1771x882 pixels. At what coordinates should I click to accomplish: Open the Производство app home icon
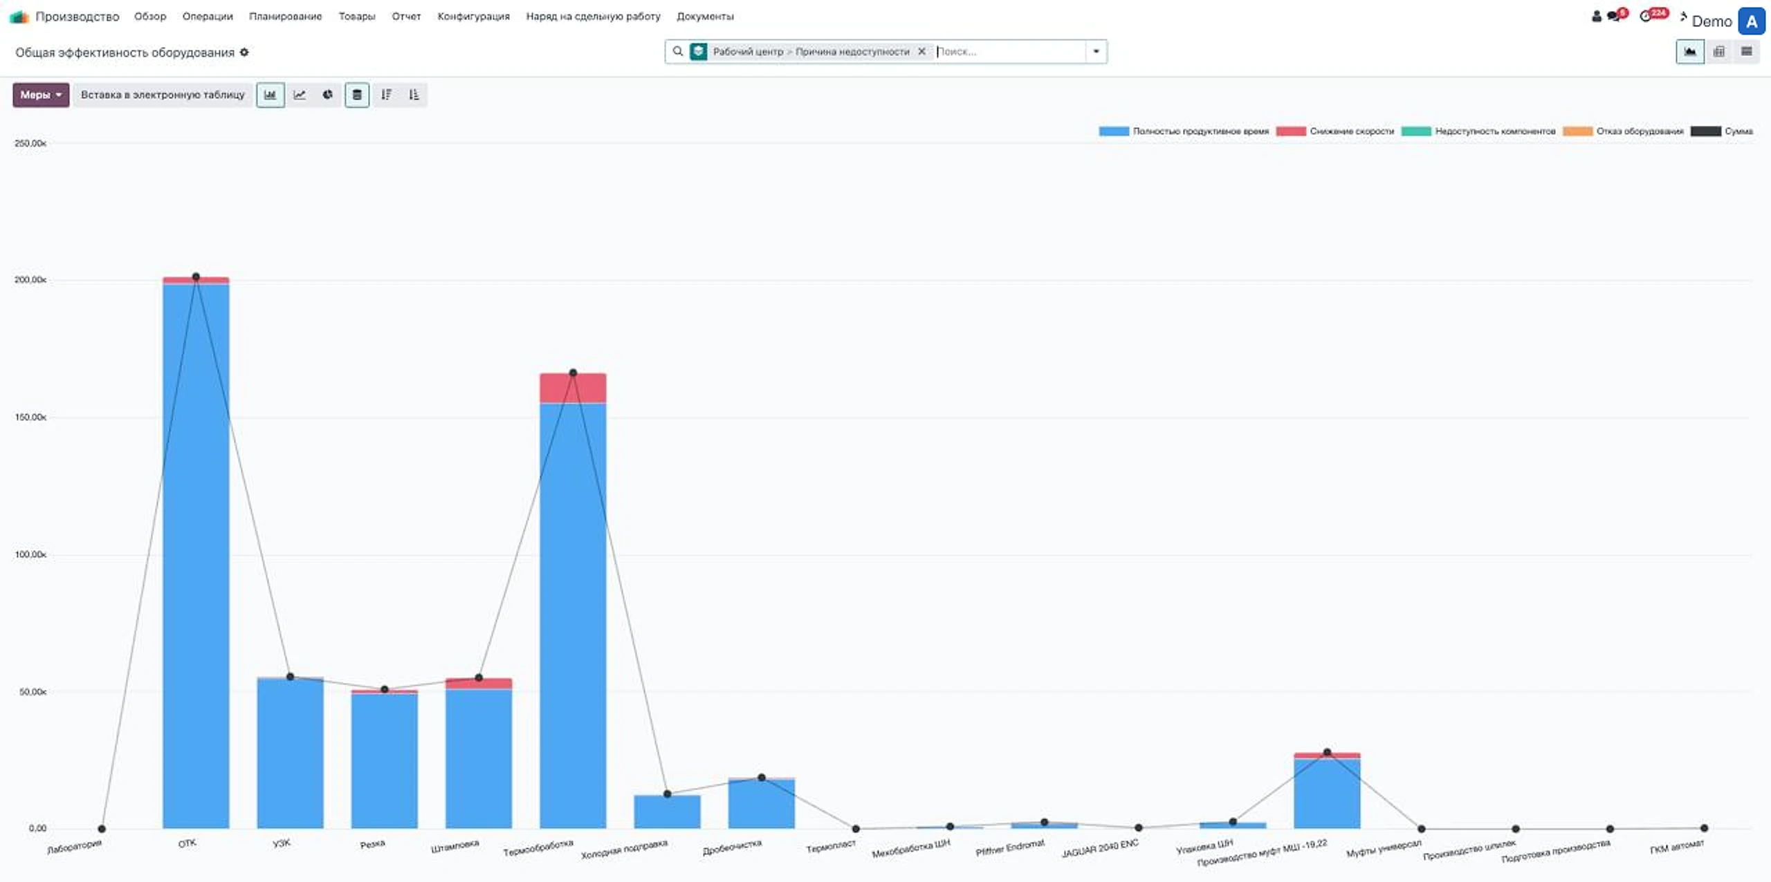pyautogui.click(x=19, y=16)
